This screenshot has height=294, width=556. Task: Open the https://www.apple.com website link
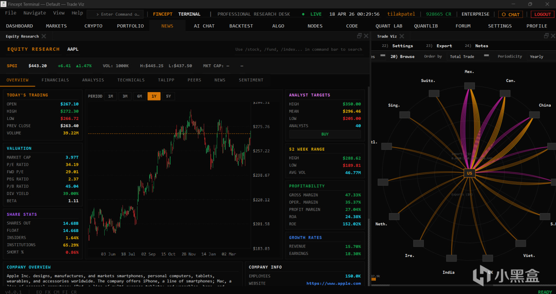[x=334, y=283]
